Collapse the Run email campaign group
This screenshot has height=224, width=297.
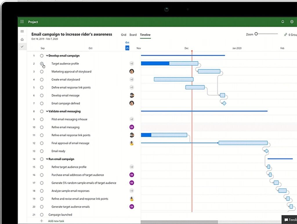point(47,159)
